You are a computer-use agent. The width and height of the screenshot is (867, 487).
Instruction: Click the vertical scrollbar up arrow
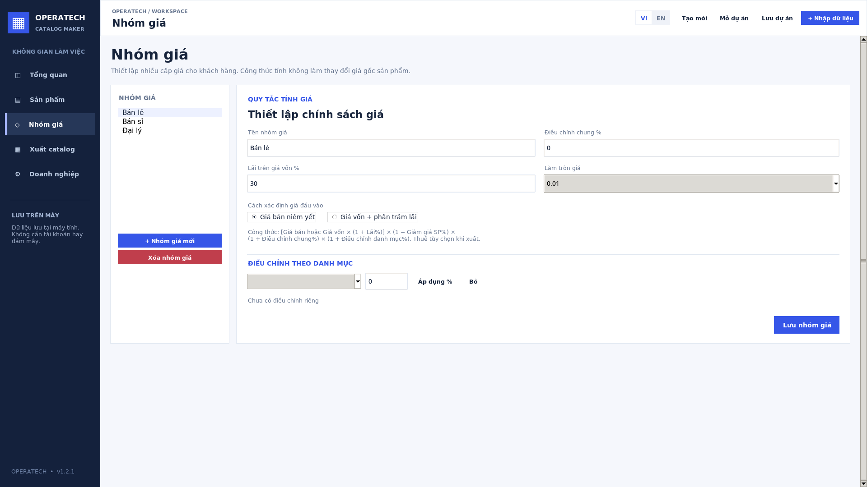(863, 40)
